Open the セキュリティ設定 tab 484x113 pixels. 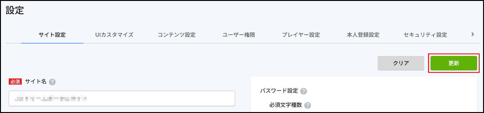[x=425, y=35]
